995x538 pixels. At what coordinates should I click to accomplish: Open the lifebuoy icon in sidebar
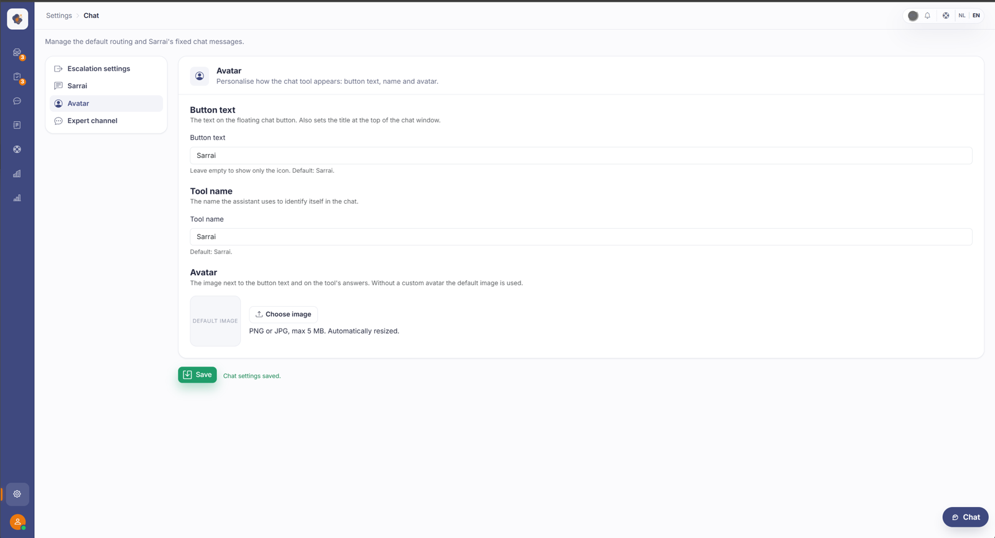[x=17, y=150]
